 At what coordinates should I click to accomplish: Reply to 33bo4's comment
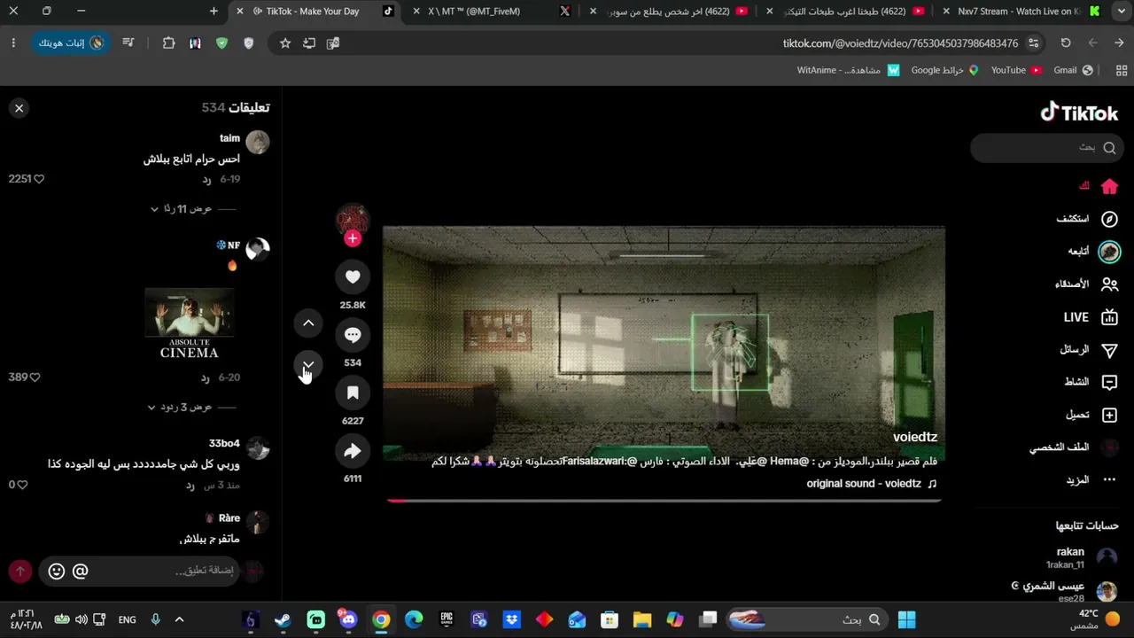click(x=190, y=486)
